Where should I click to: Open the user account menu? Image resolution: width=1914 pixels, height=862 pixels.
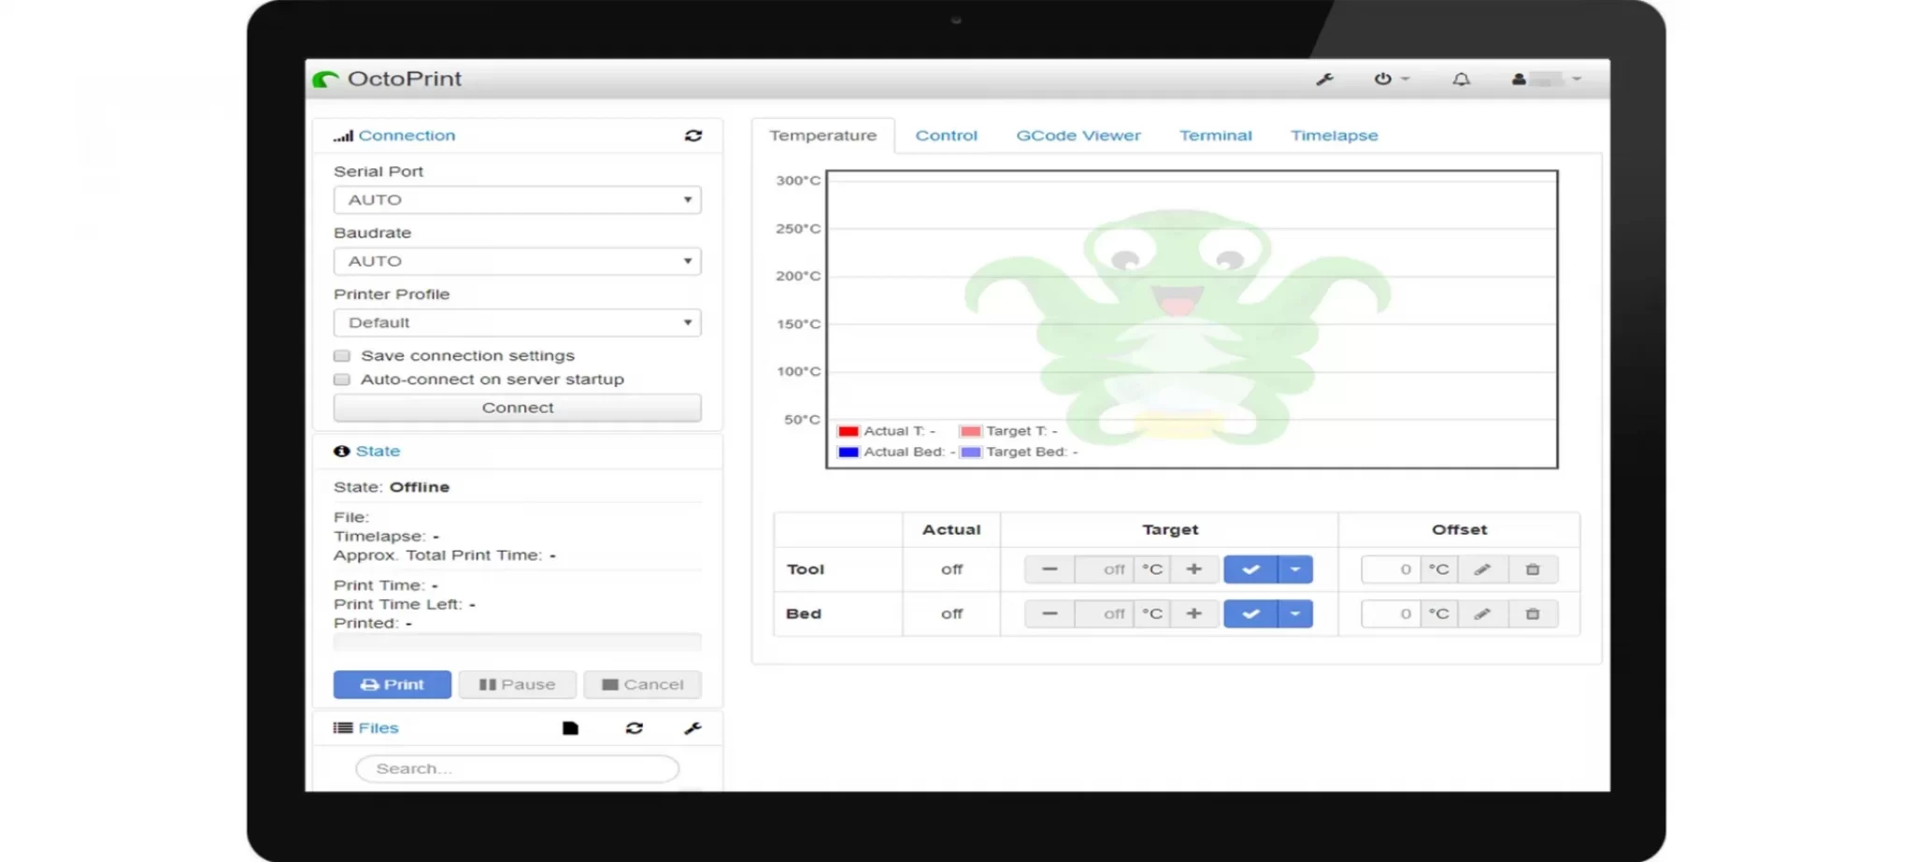tap(1547, 79)
